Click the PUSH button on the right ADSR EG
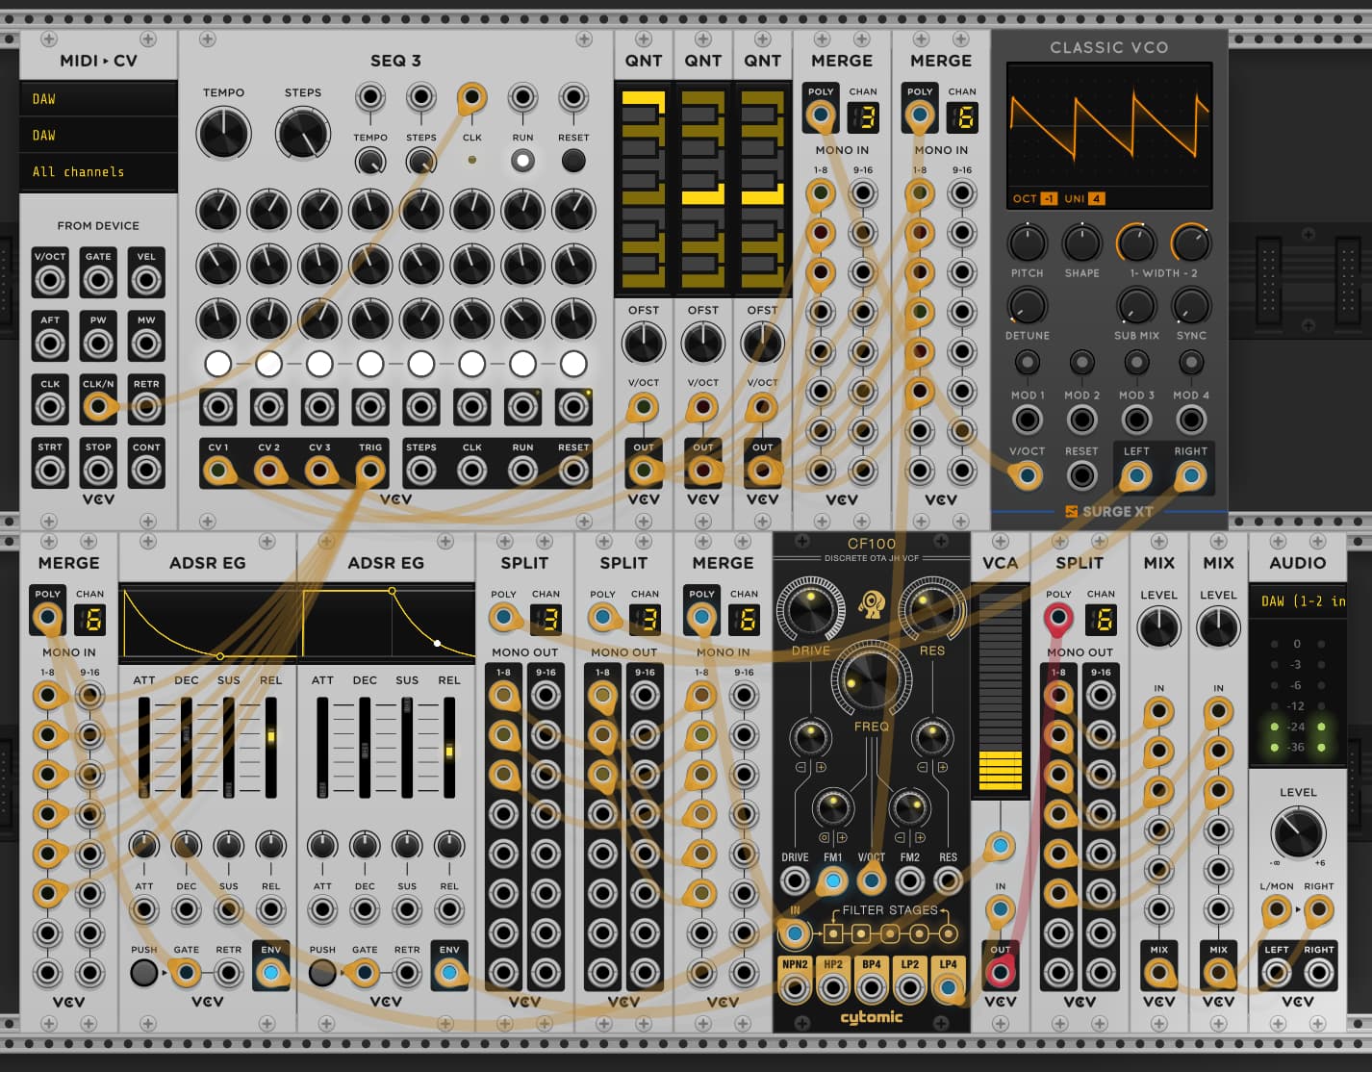The width and height of the screenshot is (1372, 1072). [x=322, y=973]
